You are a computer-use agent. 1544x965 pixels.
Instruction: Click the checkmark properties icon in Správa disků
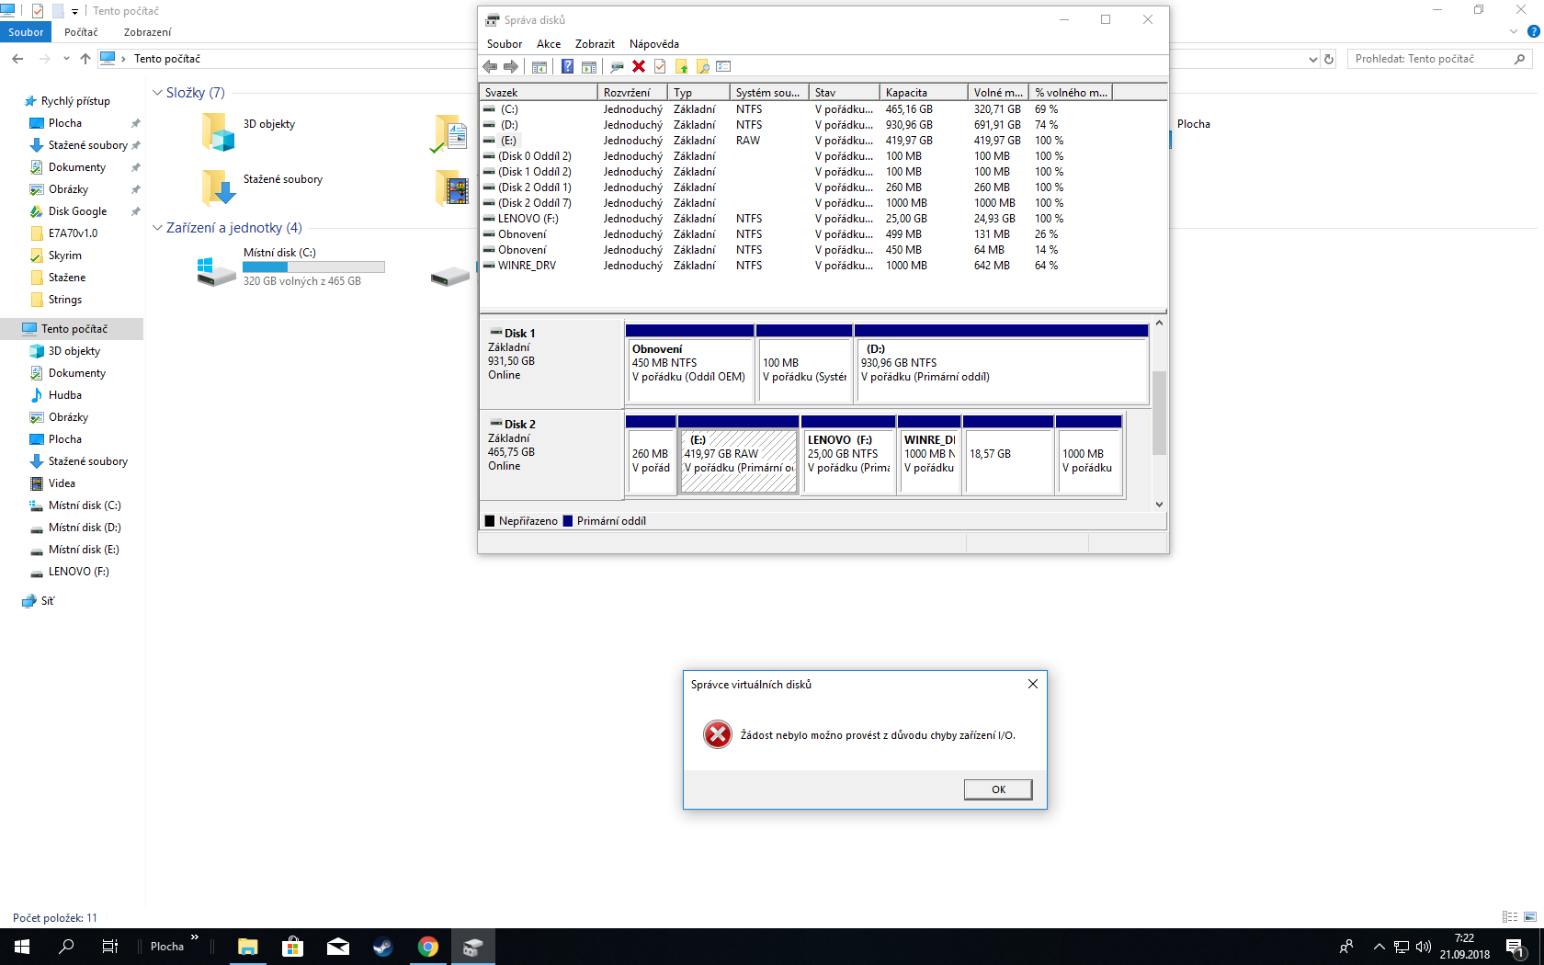(x=660, y=66)
